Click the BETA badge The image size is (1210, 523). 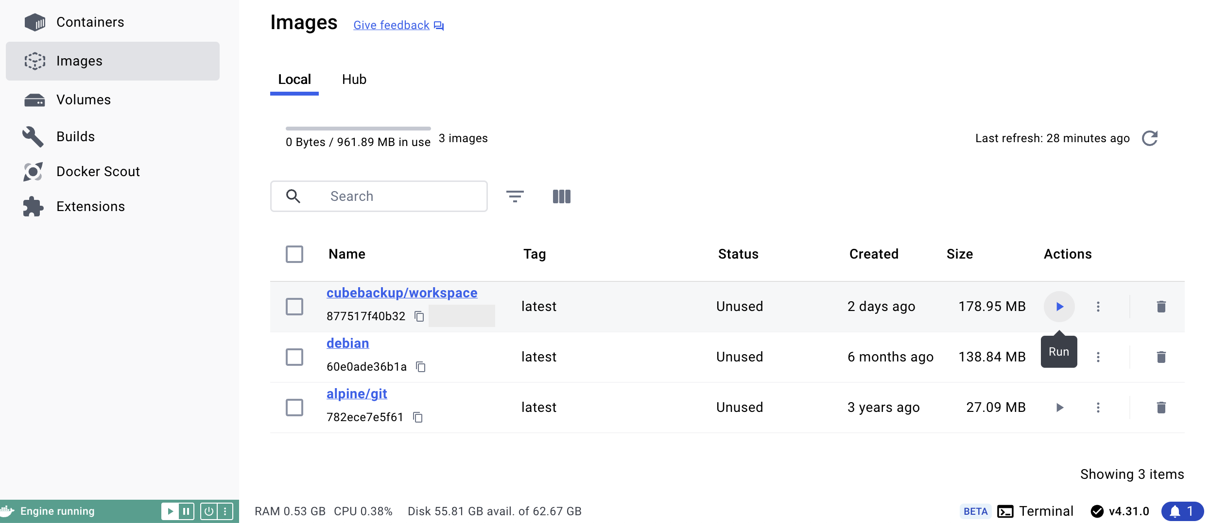tap(975, 511)
